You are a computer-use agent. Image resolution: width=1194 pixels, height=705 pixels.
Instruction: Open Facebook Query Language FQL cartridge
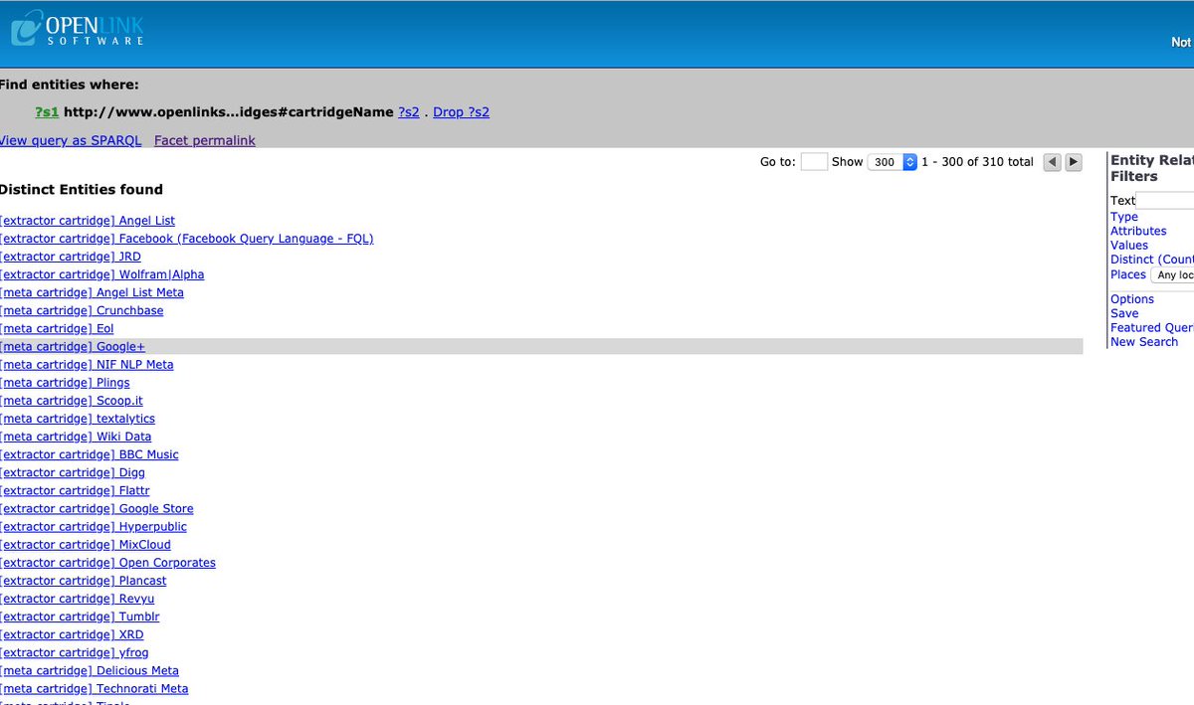(x=187, y=239)
